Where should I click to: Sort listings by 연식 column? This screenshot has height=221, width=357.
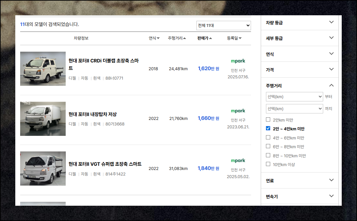pyautogui.click(x=154, y=38)
